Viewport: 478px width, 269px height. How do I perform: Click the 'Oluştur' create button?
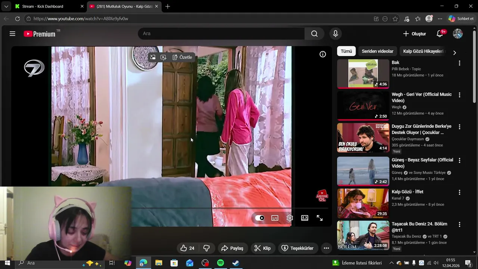point(414,34)
